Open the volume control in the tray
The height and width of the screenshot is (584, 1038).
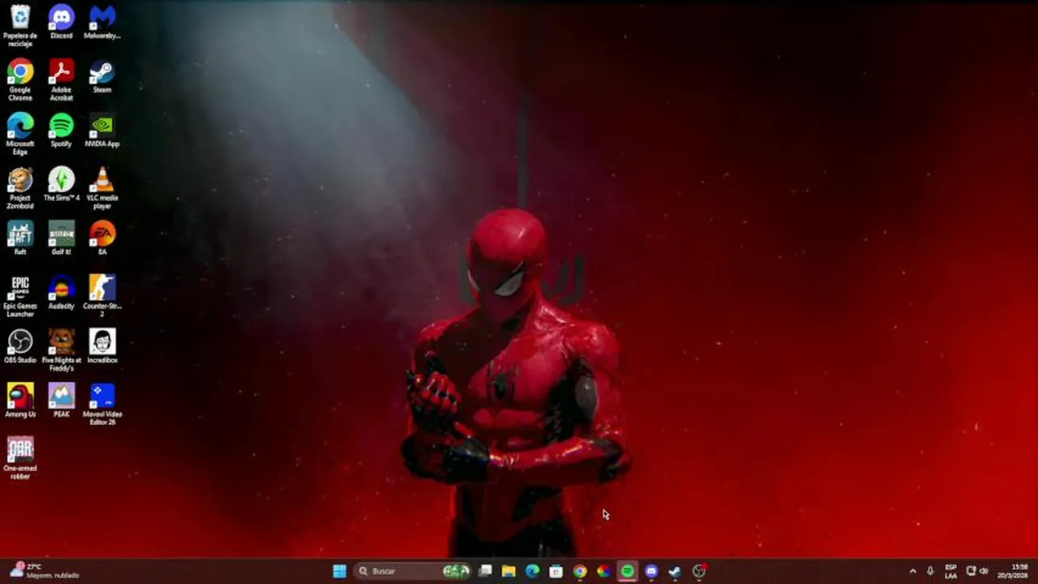[984, 571]
